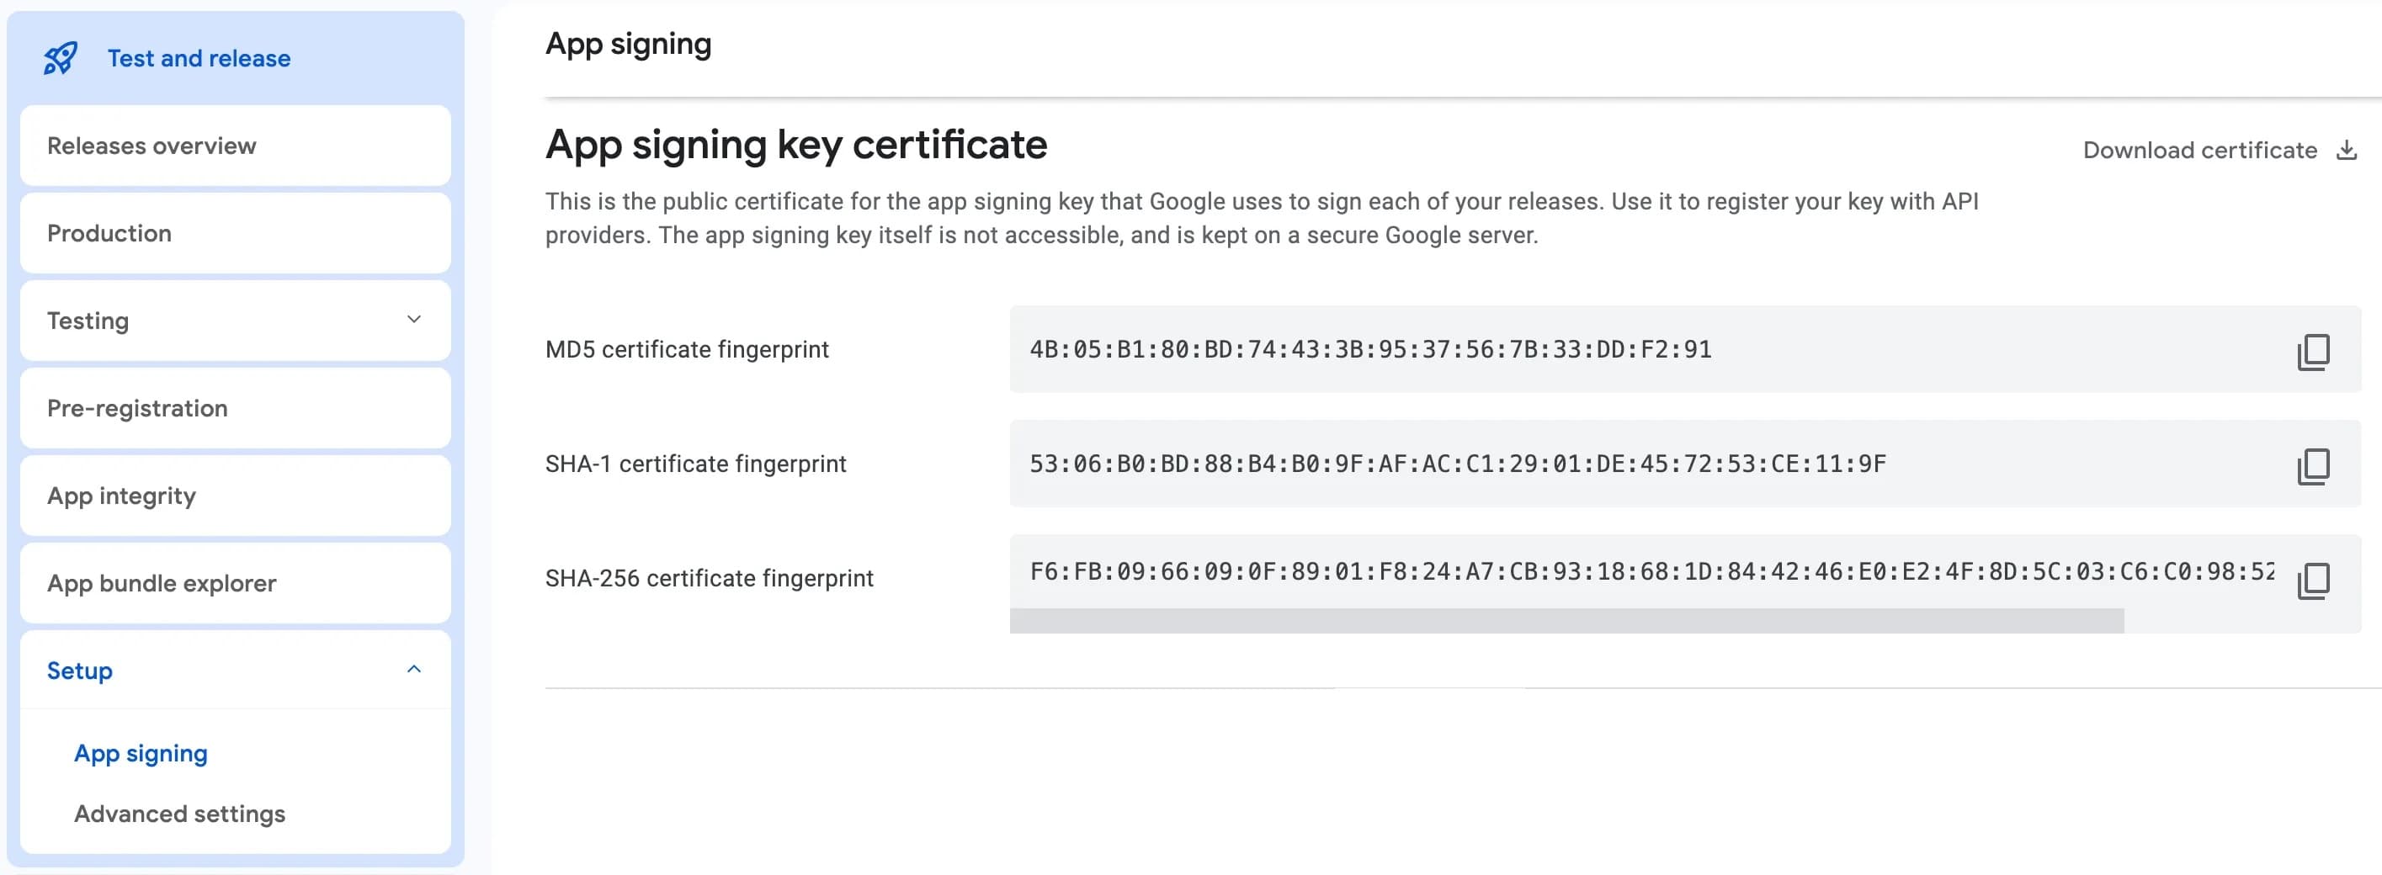Select App signing in the sidebar
The width and height of the screenshot is (2382, 875).
141,753
